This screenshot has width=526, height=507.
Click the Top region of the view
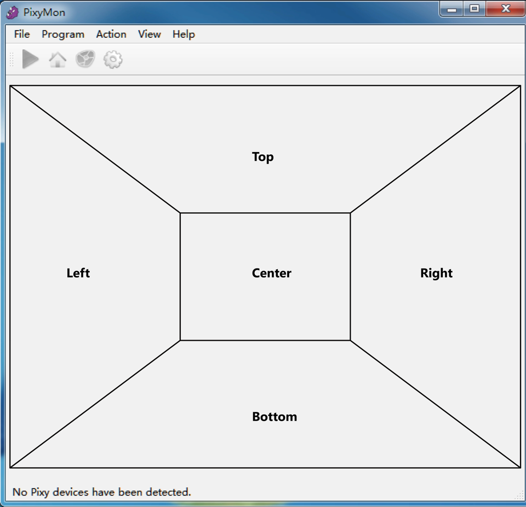pyautogui.click(x=263, y=157)
